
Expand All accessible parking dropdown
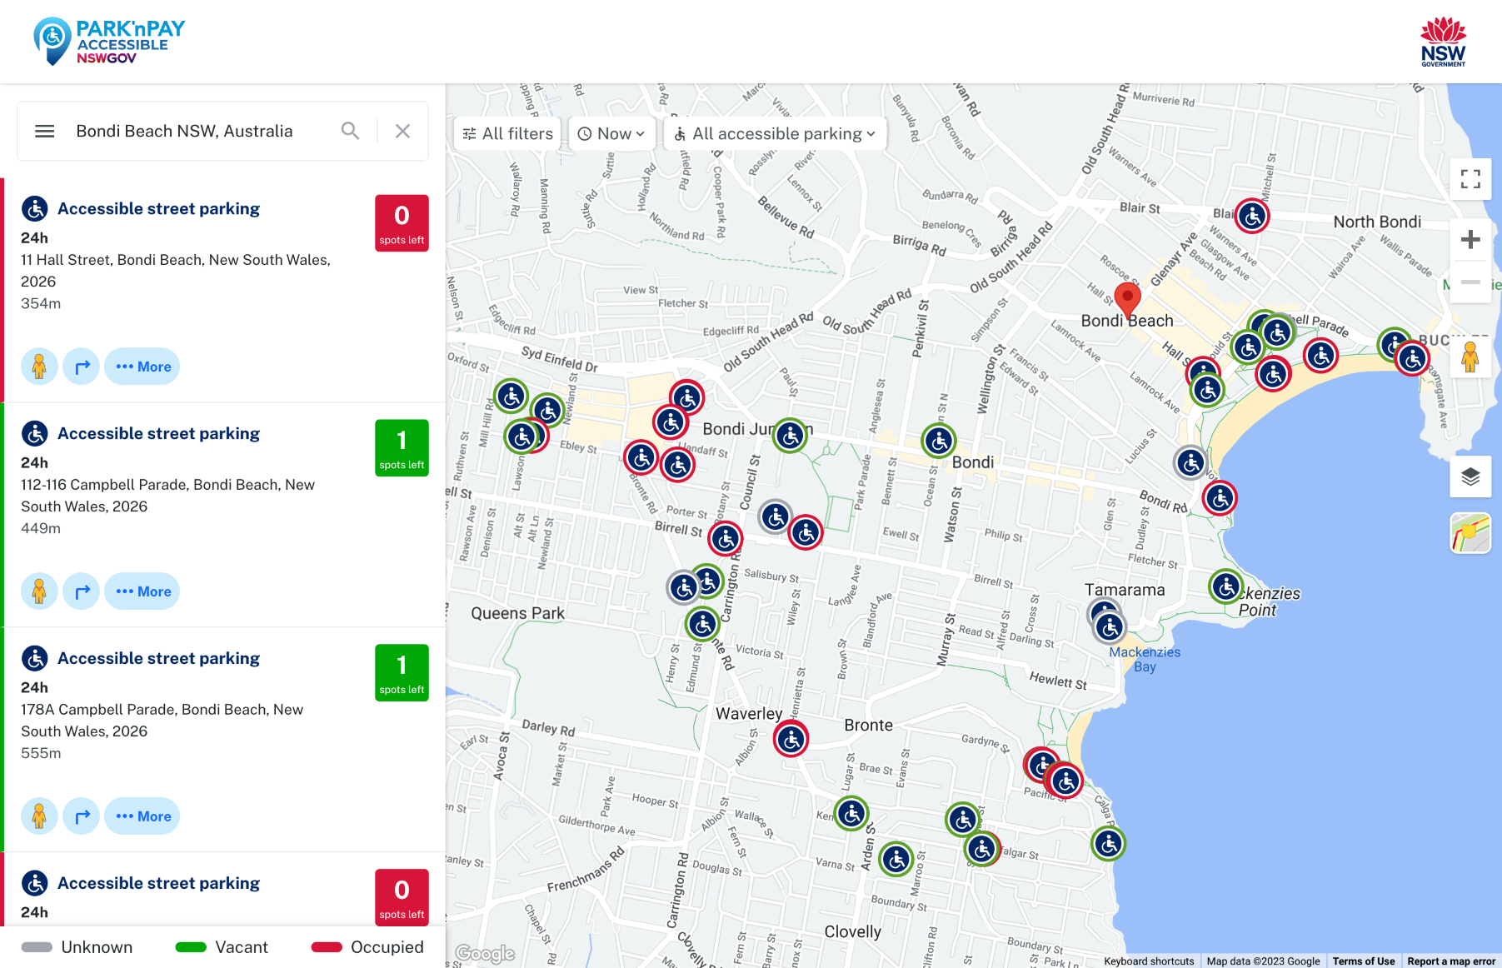pos(775,134)
